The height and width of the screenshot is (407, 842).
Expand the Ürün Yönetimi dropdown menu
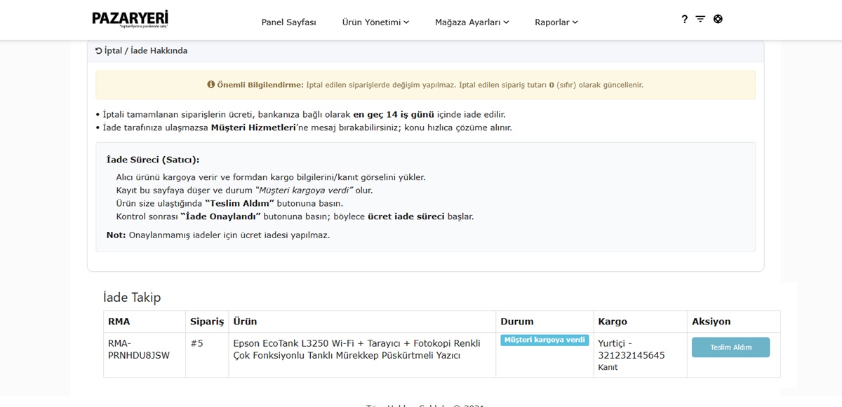click(x=375, y=22)
